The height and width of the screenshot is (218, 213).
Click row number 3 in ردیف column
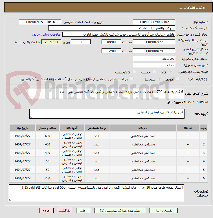204,153
